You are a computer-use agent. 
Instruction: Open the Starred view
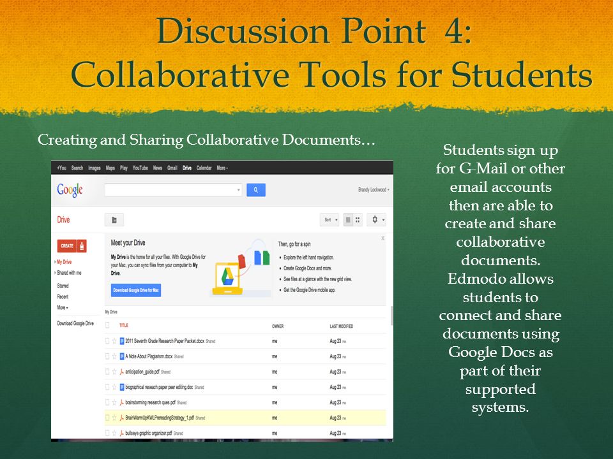click(x=63, y=286)
